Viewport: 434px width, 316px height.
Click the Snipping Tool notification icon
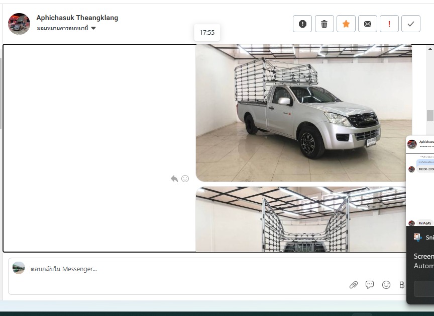click(417, 237)
